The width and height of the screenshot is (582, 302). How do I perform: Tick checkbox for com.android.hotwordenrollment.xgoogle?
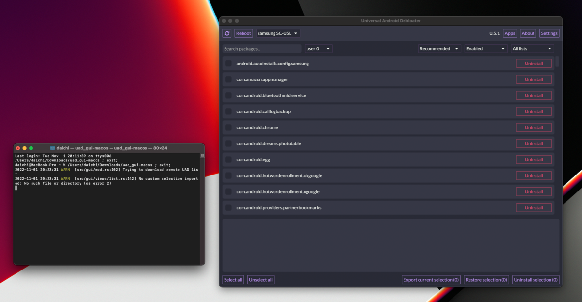(228, 191)
